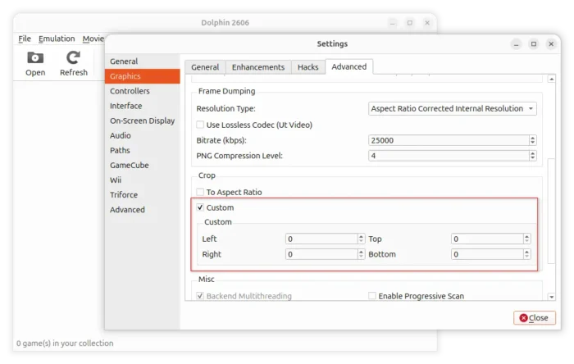Click the Right crop value field
Image resolution: width=574 pixels, height=364 pixels.
321,254
